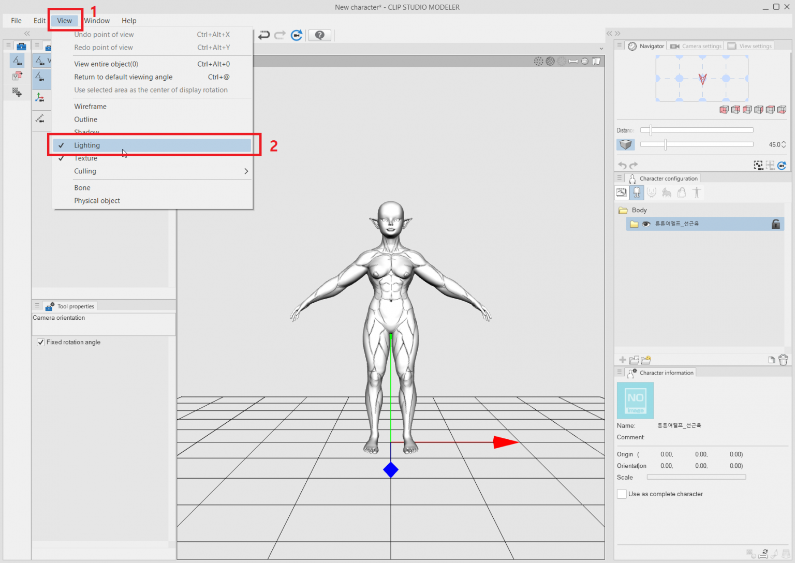This screenshot has height=563, width=795.
Task: Open the Window menu
Action: tap(96, 21)
